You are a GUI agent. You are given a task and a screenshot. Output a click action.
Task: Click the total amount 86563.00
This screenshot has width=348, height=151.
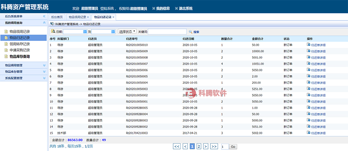pos(75,140)
